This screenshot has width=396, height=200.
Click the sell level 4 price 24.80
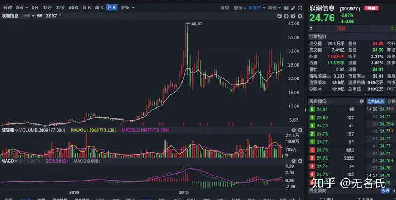pos(322,117)
